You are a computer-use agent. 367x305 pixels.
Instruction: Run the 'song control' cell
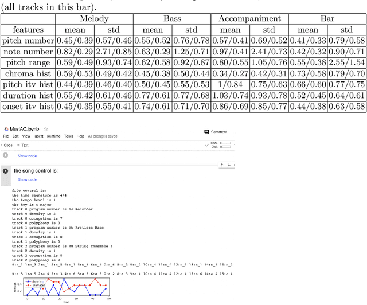[x=6, y=170]
